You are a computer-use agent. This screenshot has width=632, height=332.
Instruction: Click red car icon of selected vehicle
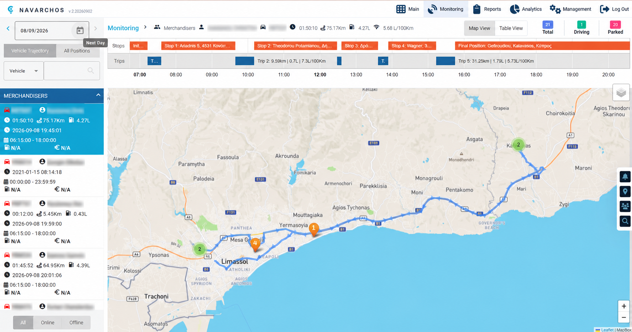7,110
